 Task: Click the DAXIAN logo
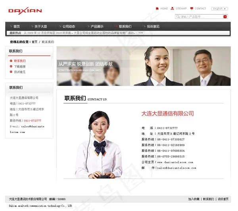coord(25,10)
